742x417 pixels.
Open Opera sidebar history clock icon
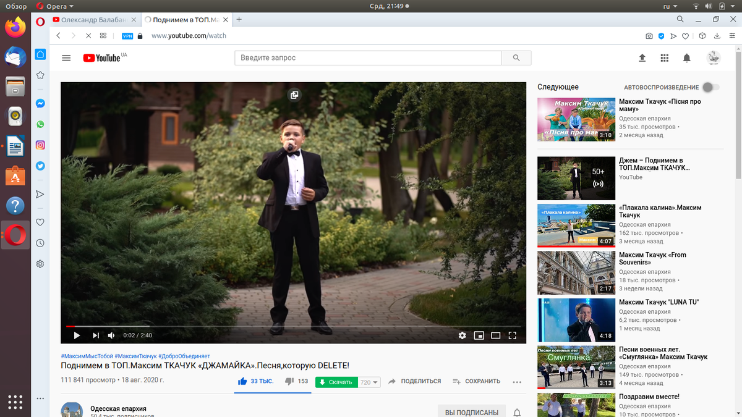tap(40, 243)
